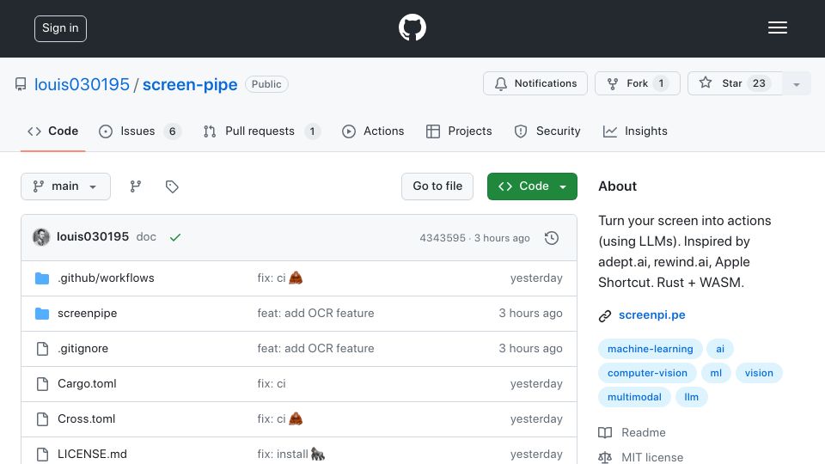Click the .github/workflows folder icon
The height and width of the screenshot is (464, 825).
click(x=42, y=278)
